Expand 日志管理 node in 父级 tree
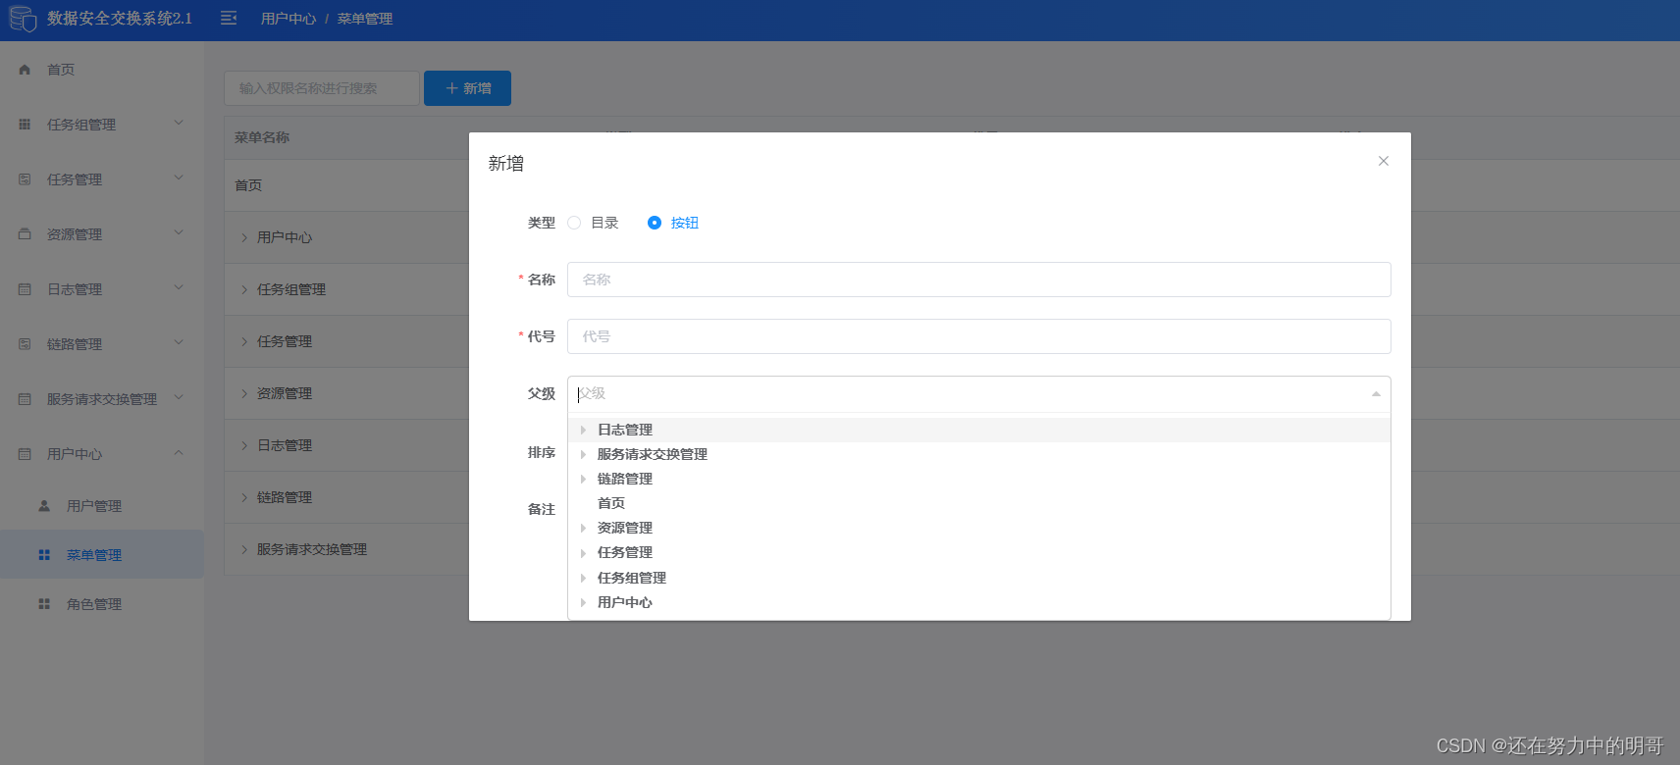 [x=583, y=430]
